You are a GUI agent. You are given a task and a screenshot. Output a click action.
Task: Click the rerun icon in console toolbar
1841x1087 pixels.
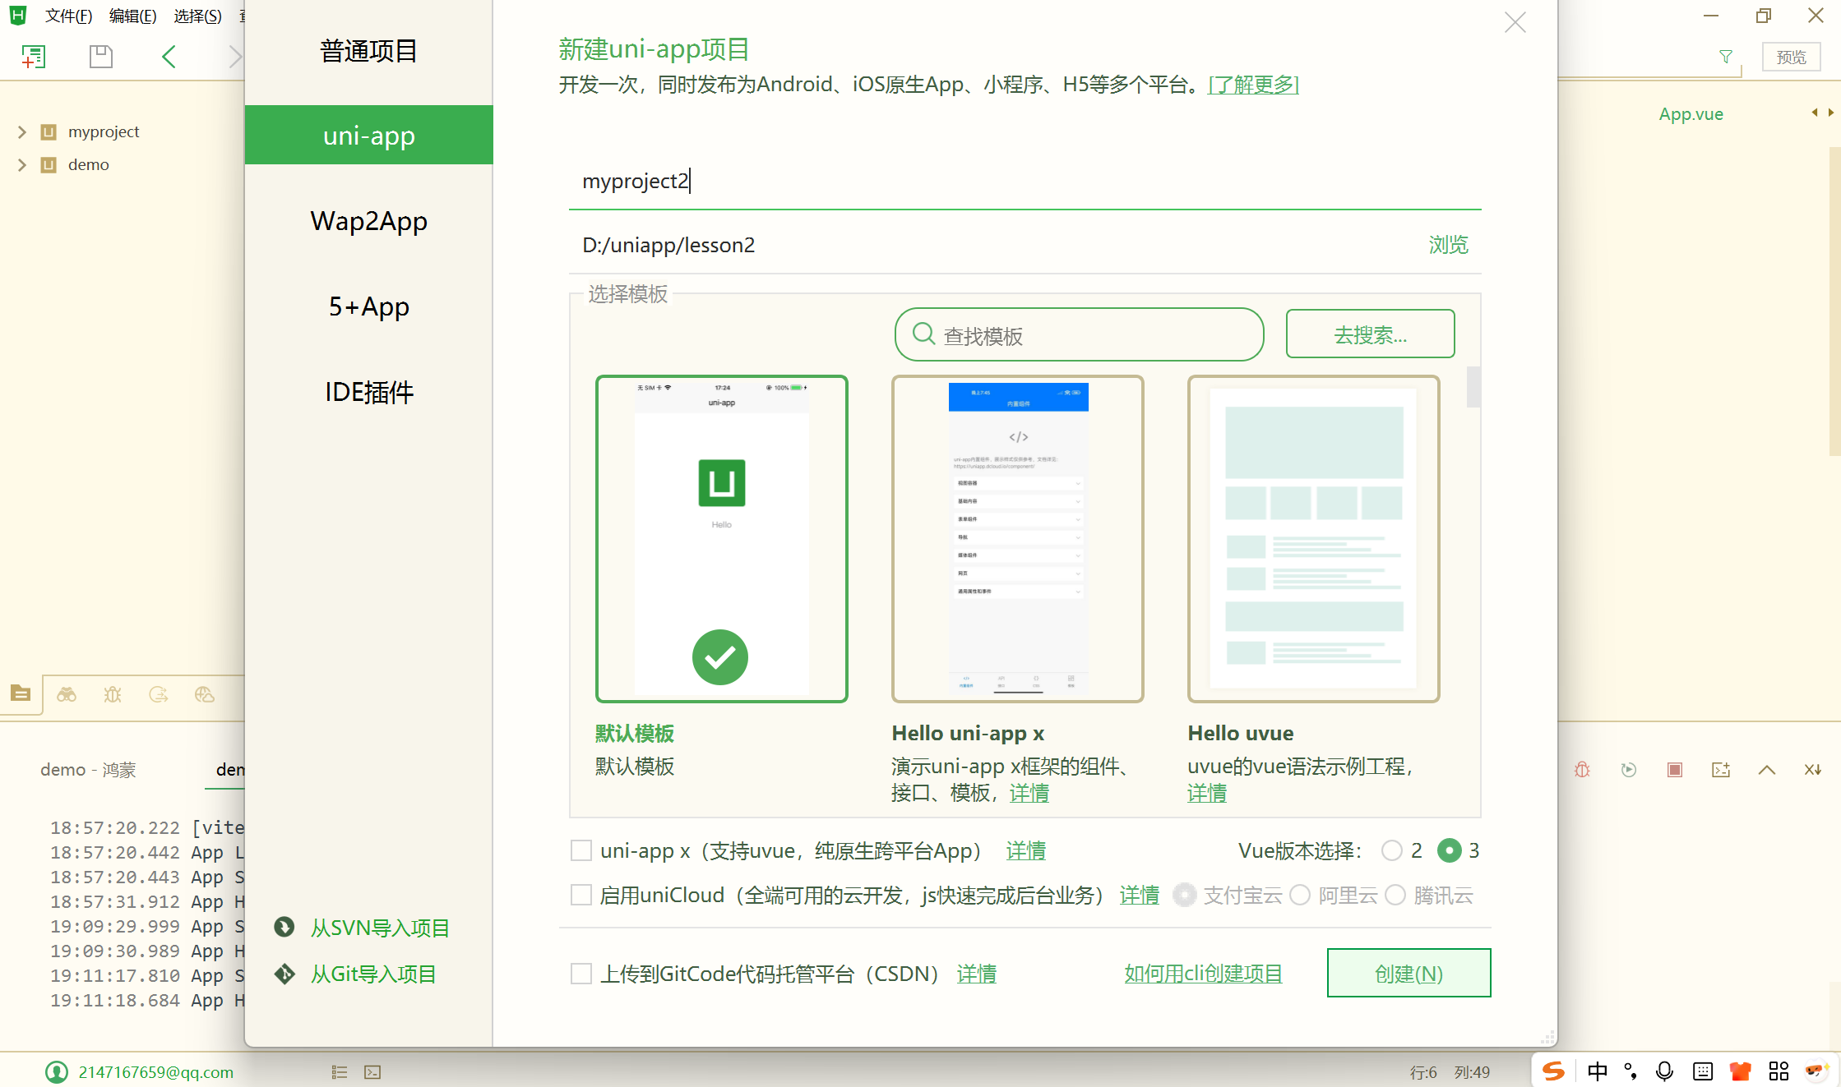click(1628, 770)
